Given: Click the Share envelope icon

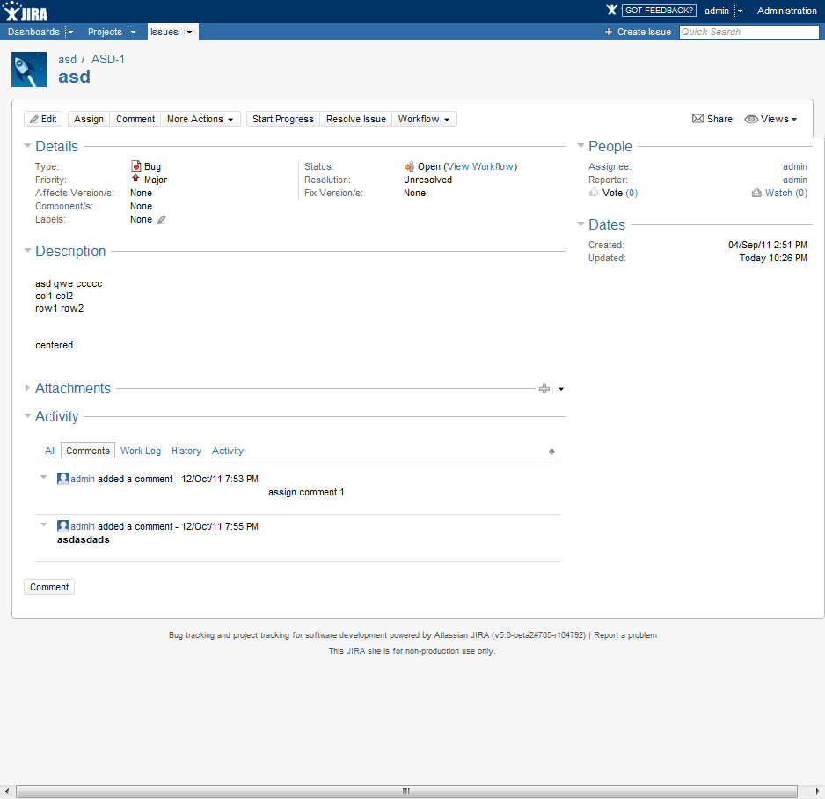Looking at the screenshot, I should coord(697,119).
